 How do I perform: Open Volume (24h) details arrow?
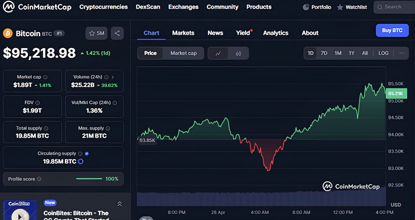(113, 77)
